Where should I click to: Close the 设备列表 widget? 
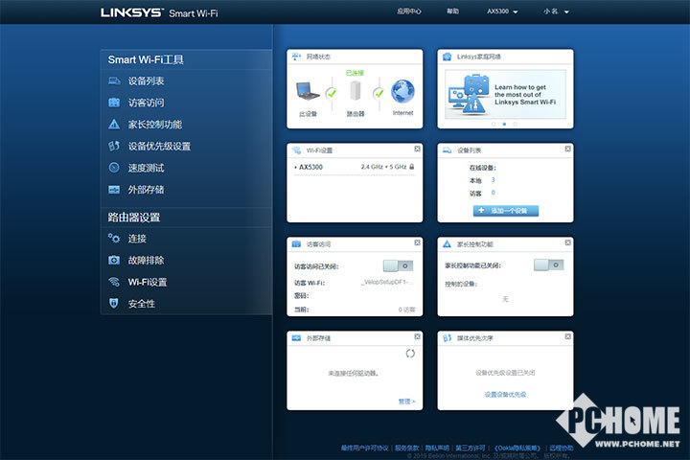click(x=567, y=149)
